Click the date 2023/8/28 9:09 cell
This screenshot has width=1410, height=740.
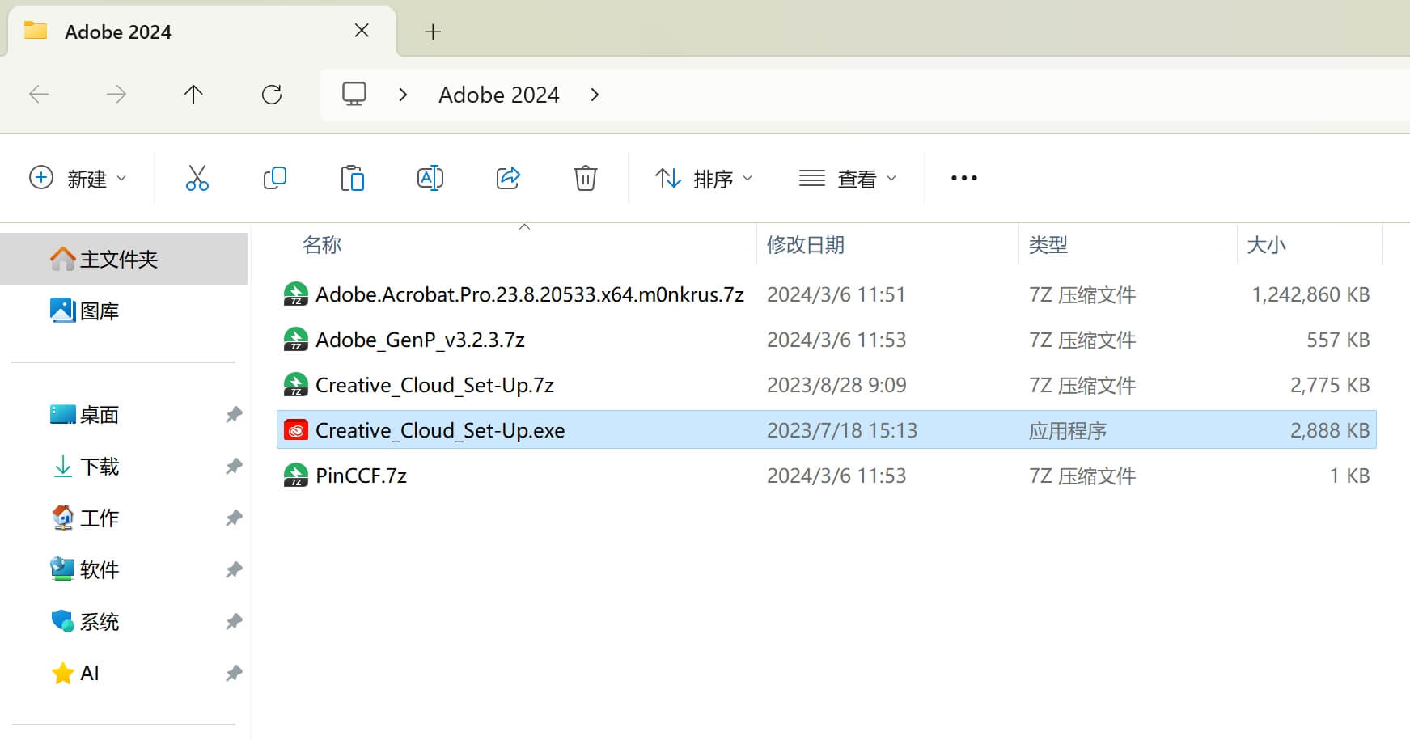pos(836,385)
